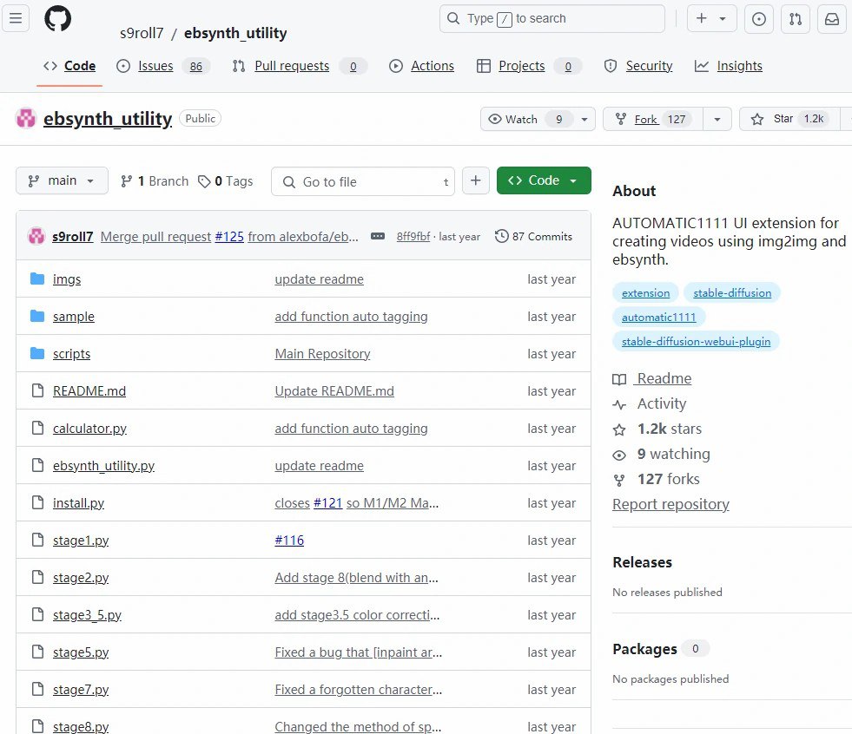
Task: Open the stage7.py file
Action: click(x=81, y=690)
